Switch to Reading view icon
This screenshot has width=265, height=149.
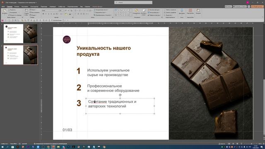tap(237, 144)
